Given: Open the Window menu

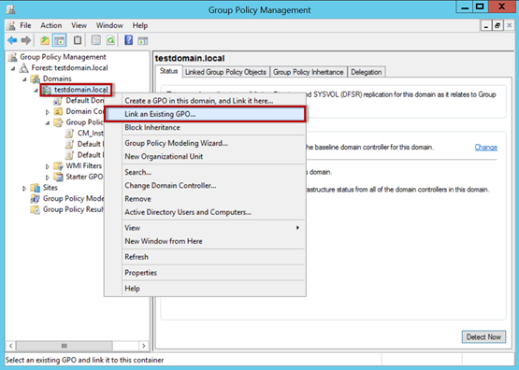Looking at the screenshot, I should click(109, 25).
